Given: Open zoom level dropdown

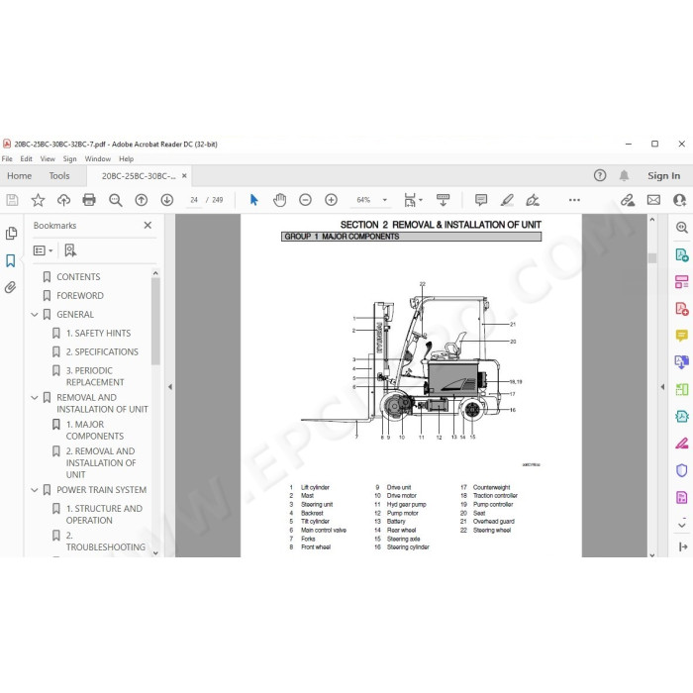Looking at the screenshot, I should coord(385,200).
